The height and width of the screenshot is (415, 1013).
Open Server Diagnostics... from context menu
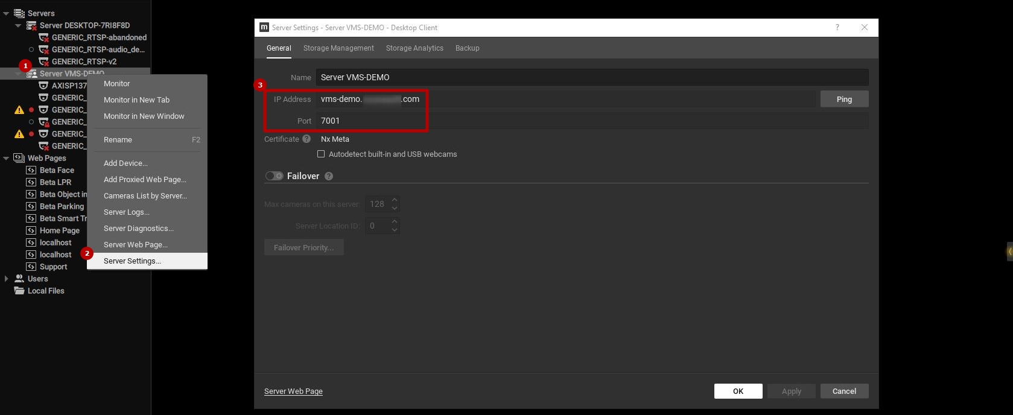(147, 229)
